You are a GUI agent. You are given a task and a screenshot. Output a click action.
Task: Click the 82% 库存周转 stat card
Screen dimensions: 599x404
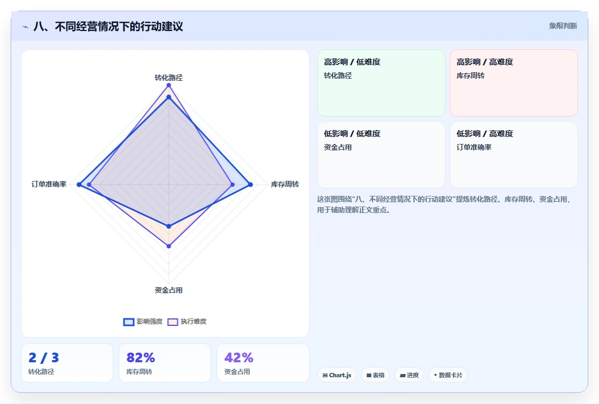(x=165, y=363)
